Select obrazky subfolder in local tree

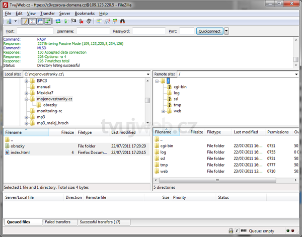(x=50, y=105)
